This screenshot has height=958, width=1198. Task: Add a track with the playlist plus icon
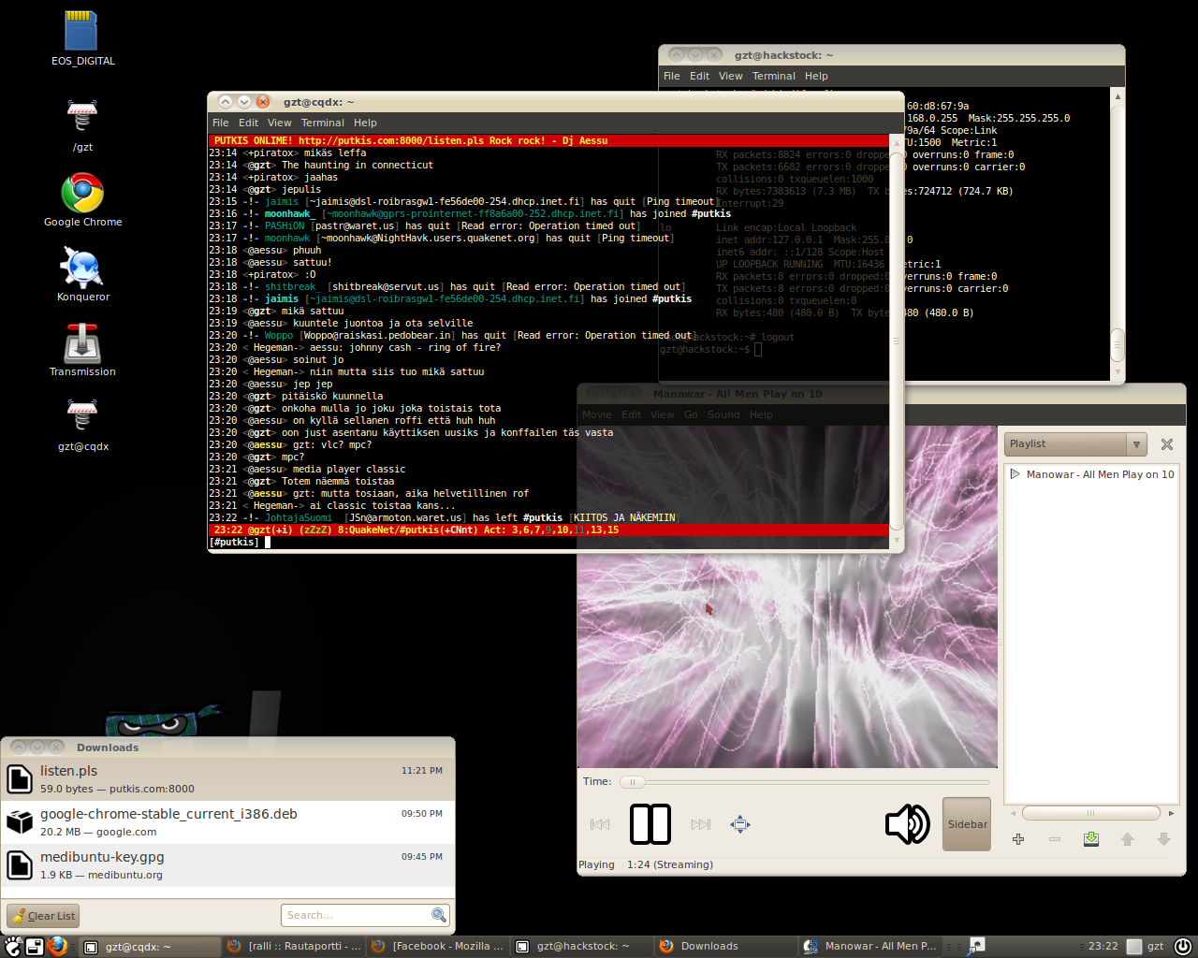tap(1018, 839)
